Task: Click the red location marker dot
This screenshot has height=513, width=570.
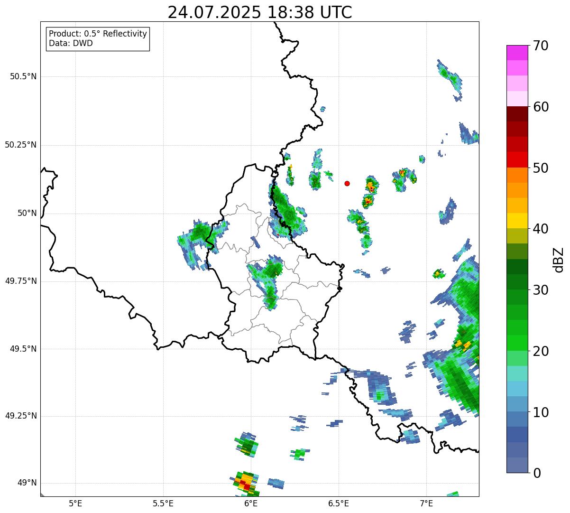Action: pyautogui.click(x=347, y=183)
